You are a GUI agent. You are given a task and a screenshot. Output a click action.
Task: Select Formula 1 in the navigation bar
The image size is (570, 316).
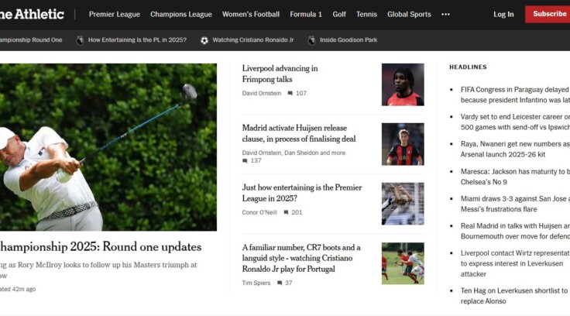[x=306, y=14]
